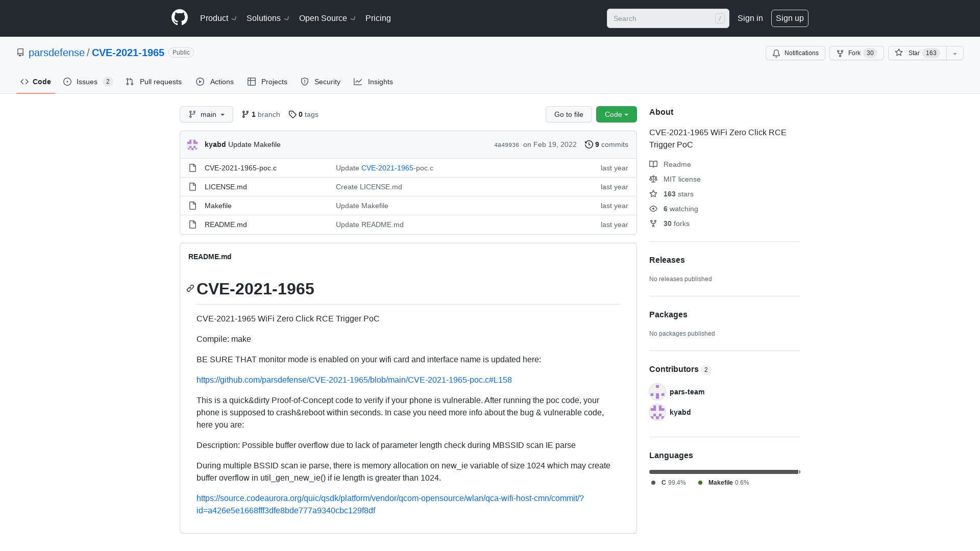Click the CVE-2021-1965 link in poc.c commit message
Image resolution: width=980 pixels, height=551 pixels.
tap(387, 168)
